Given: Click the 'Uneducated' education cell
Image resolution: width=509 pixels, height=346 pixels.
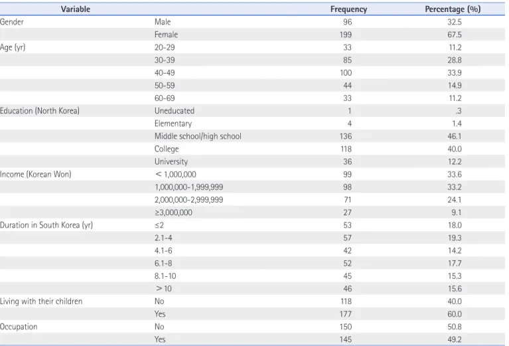Looking at the screenshot, I should (x=175, y=111).
